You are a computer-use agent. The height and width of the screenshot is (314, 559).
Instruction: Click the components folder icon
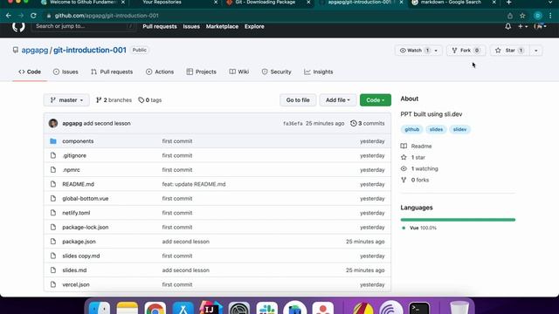pos(53,141)
